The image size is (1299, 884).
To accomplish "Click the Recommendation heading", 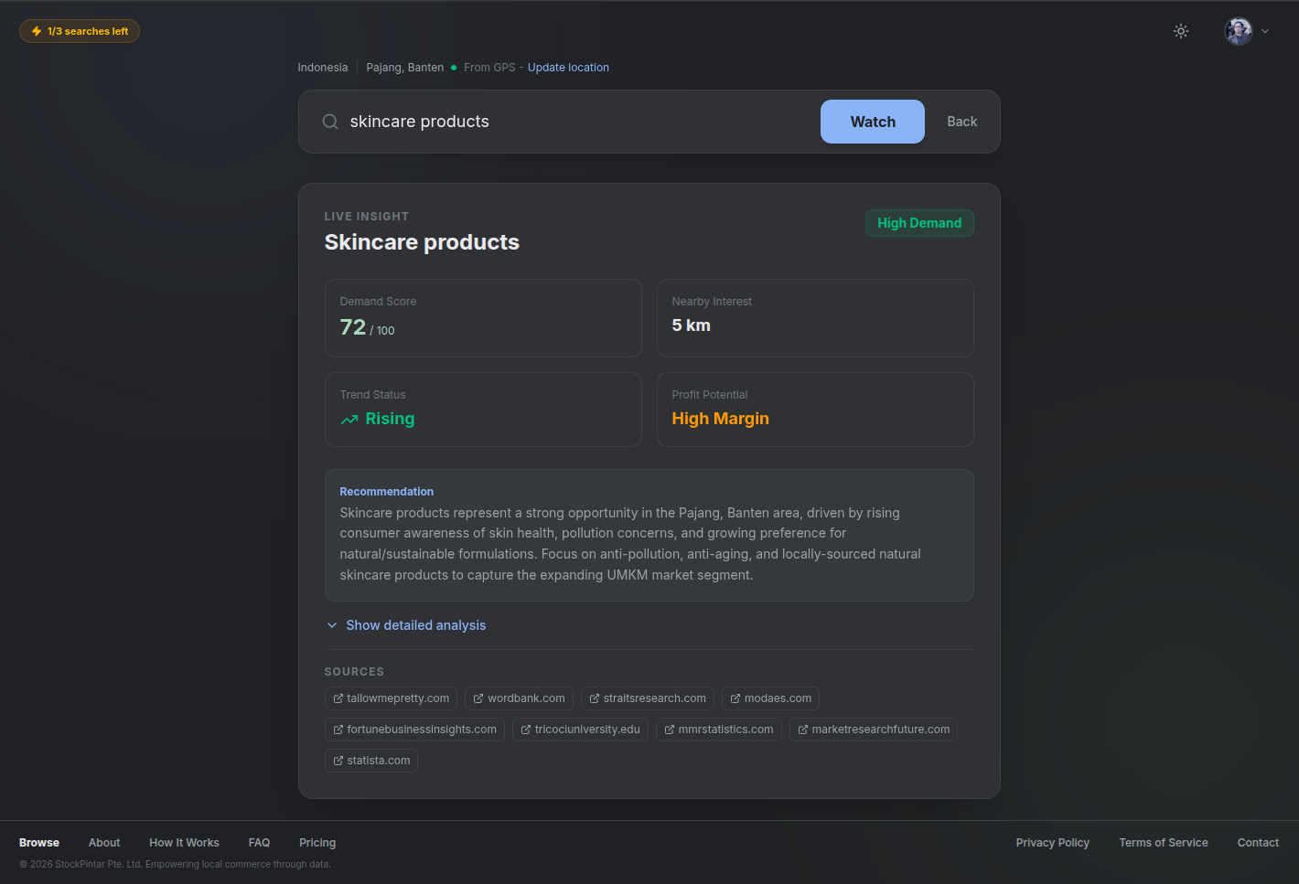I will tap(386, 492).
